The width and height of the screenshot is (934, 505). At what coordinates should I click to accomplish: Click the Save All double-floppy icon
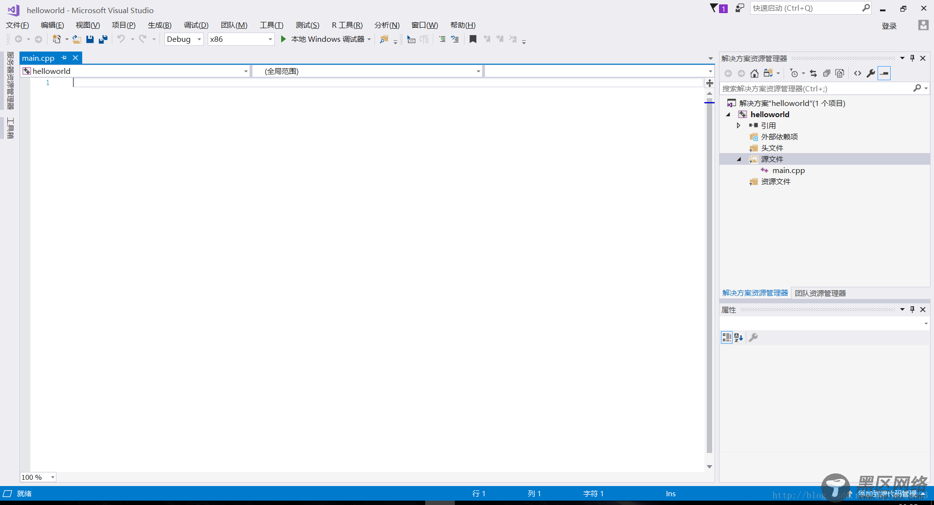[103, 39]
